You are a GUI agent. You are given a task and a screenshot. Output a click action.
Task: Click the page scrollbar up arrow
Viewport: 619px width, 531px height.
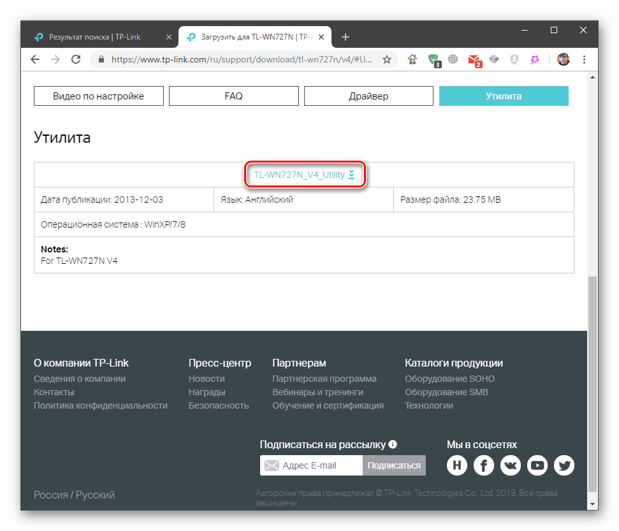click(x=593, y=77)
